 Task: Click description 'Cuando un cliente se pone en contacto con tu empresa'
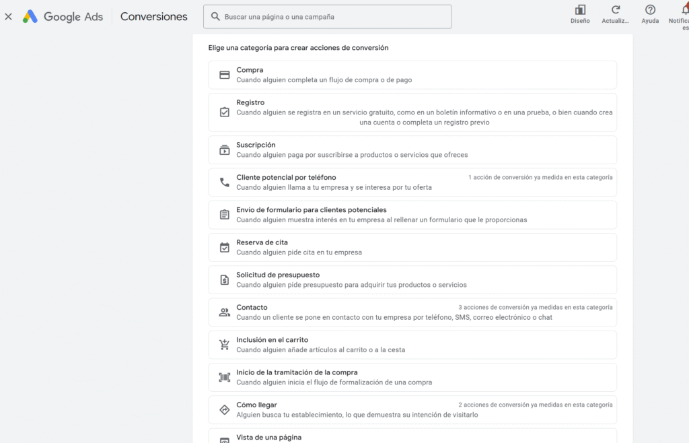coord(394,317)
